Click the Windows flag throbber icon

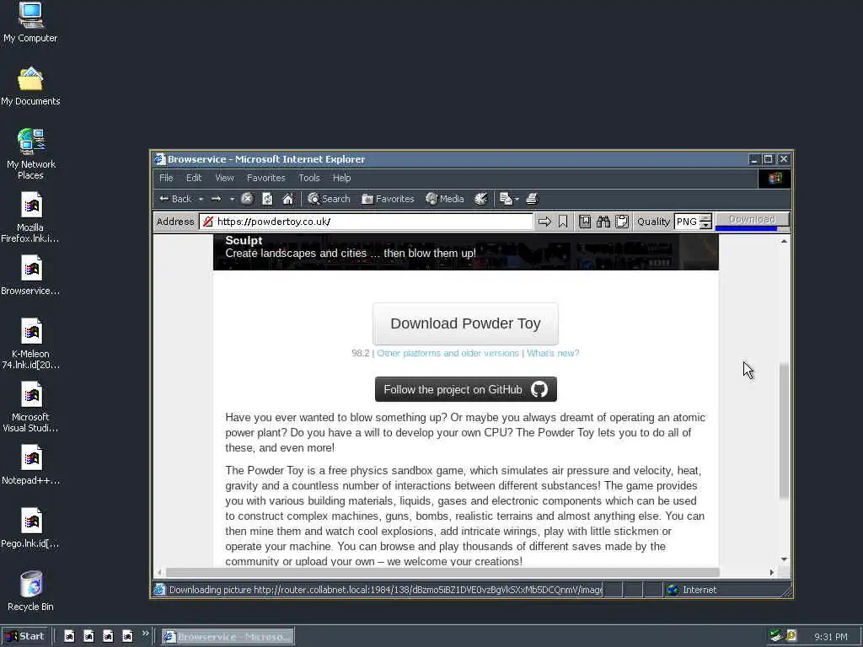pos(775,178)
